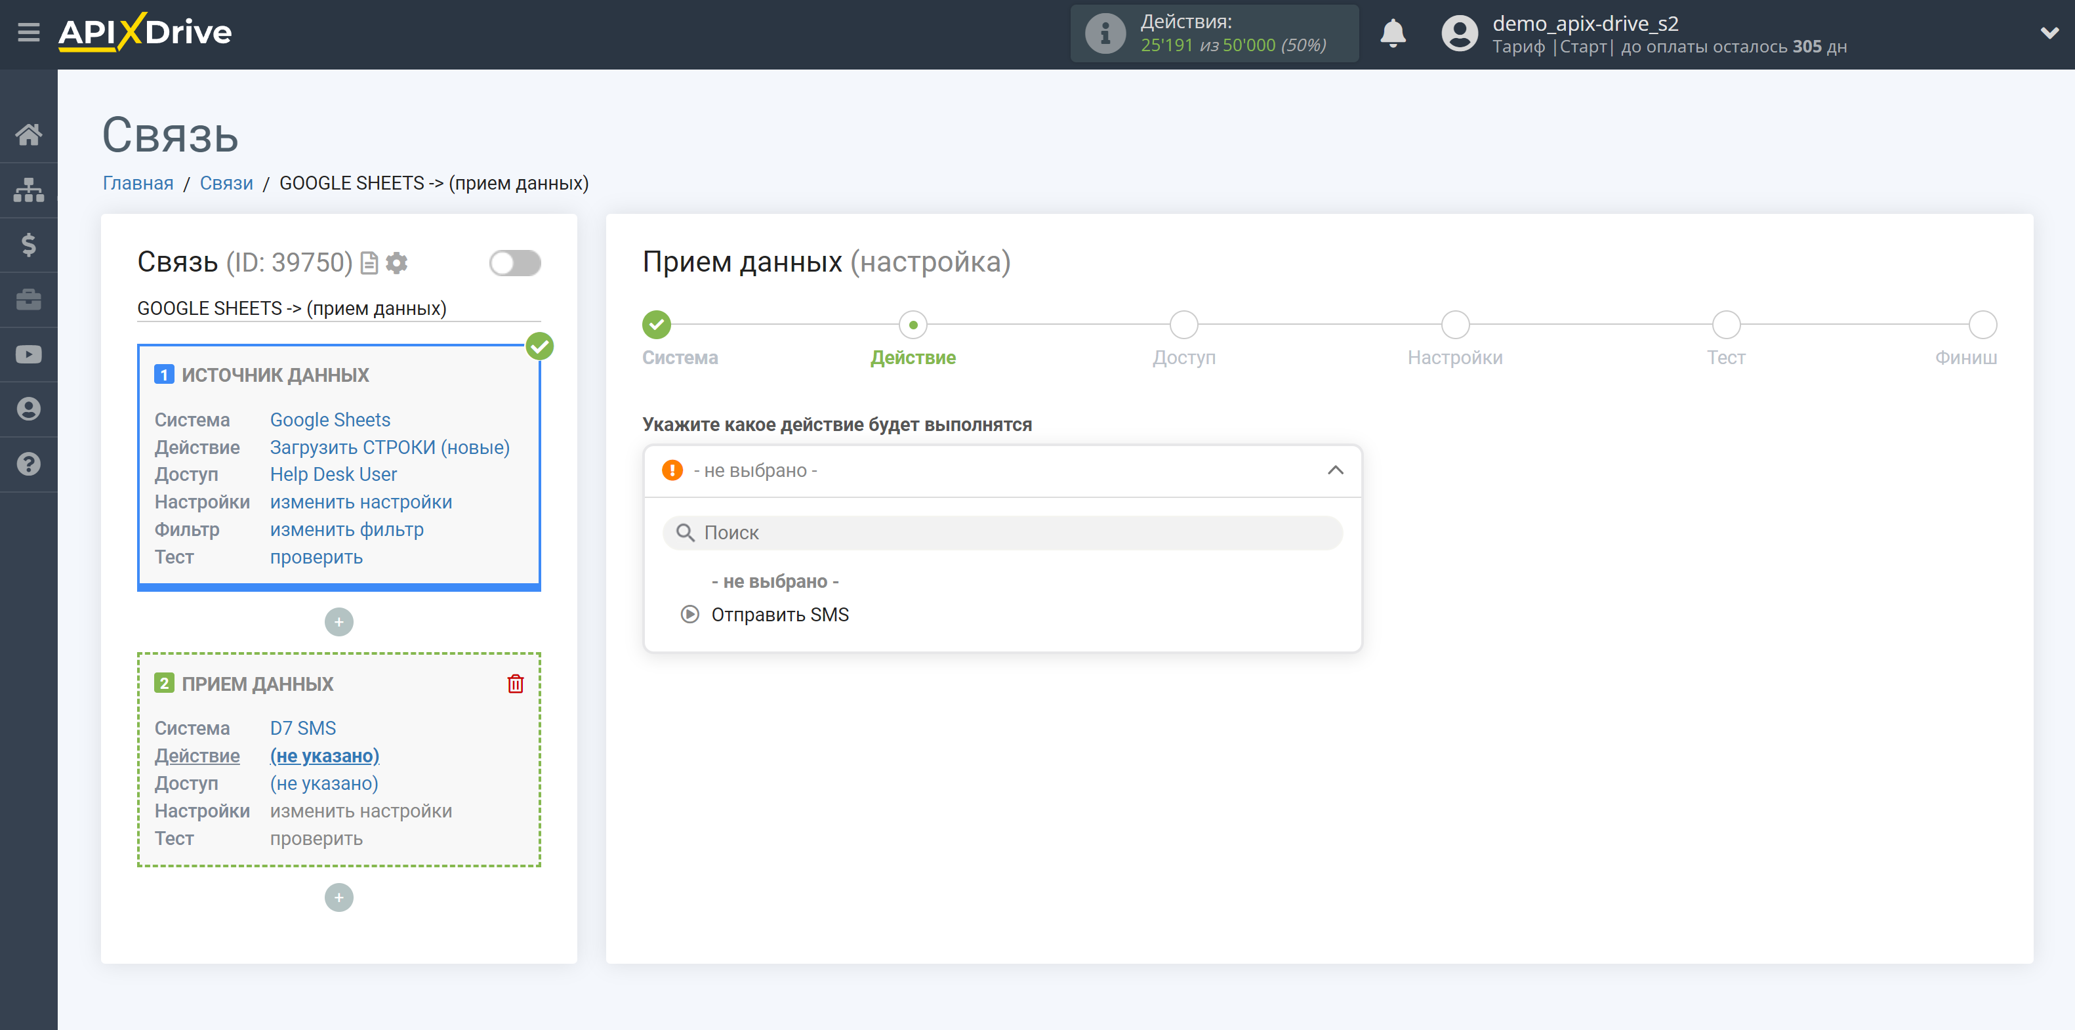Choose the Отправить SMS action
The image size is (2075, 1030).
[x=780, y=615]
